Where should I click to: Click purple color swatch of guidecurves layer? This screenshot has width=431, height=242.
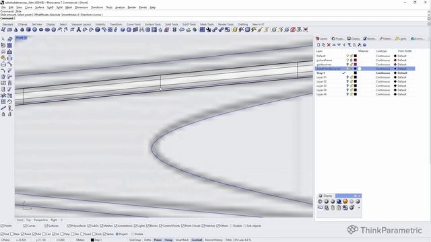point(355,65)
